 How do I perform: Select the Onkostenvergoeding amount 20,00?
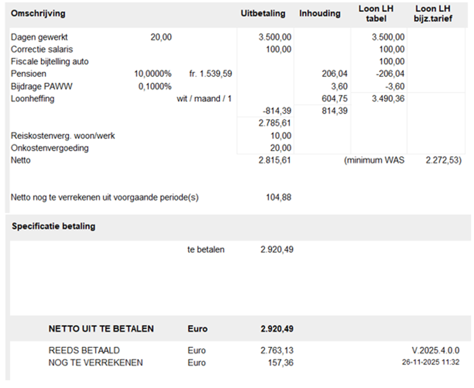click(281, 148)
